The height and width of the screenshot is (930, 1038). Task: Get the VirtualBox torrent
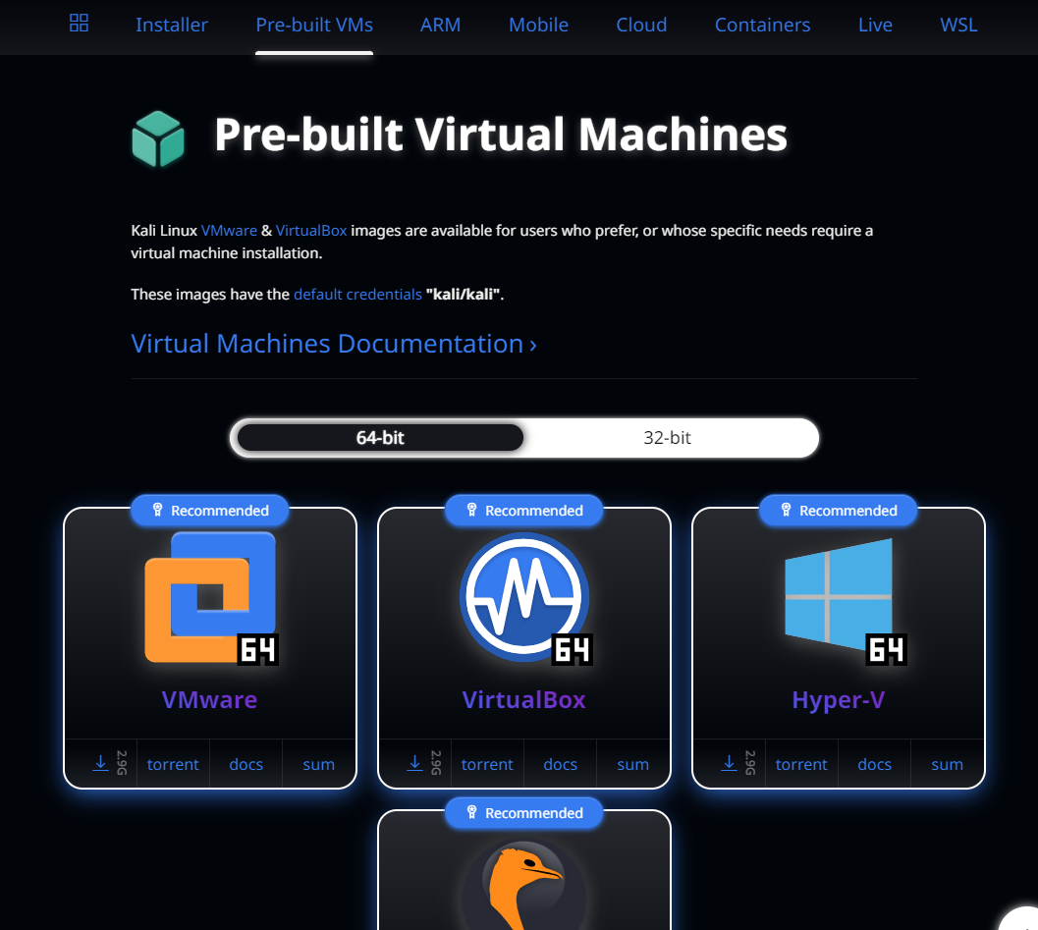(487, 764)
